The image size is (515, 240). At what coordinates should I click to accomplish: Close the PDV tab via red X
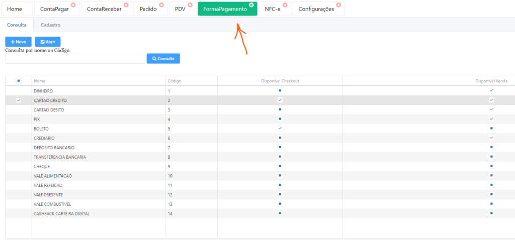tap(190, 5)
